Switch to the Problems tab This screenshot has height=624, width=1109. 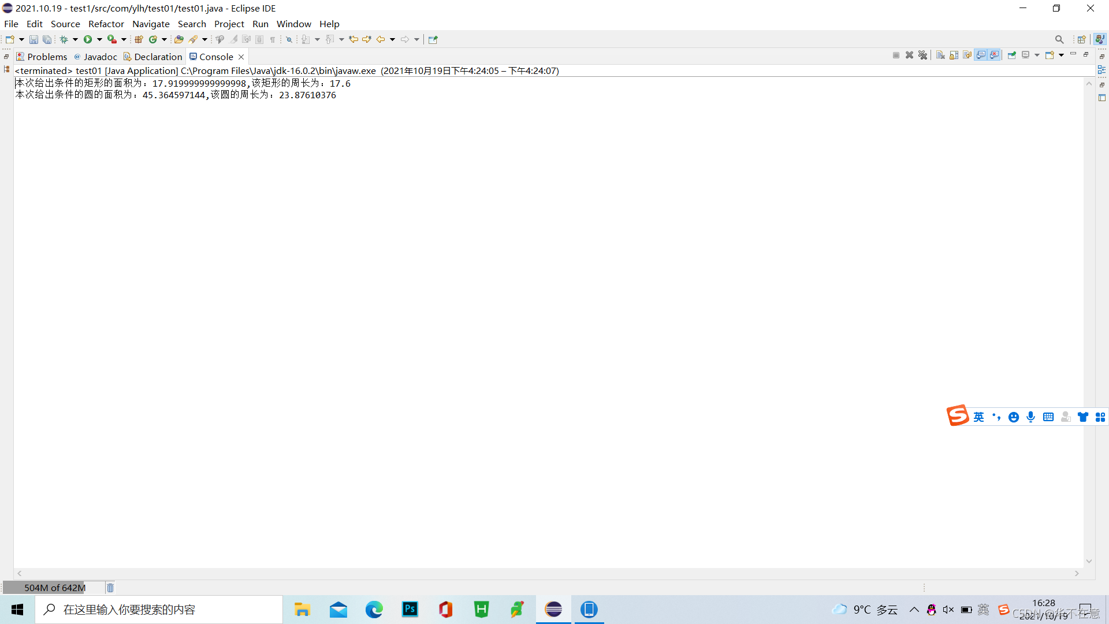(42, 57)
